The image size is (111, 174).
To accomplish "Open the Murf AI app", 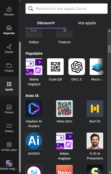I will point(95,109).
